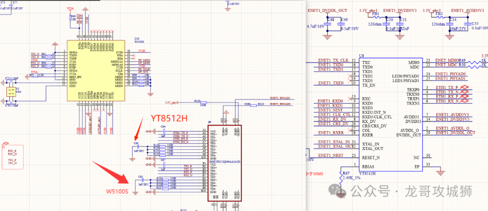The height and width of the screenshot is (211, 488).
Task: Select capacitor C49 symbol
Action: click(342, 24)
